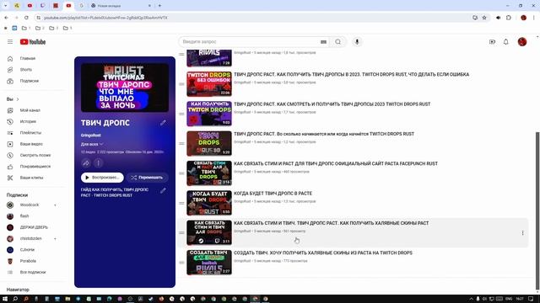This screenshot has width=540, height=303.
Task: Open the Create video icon
Action: [492, 41]
